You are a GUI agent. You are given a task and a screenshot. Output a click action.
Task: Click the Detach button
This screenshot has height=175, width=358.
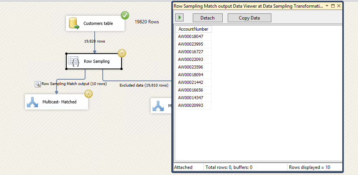tap(207, 18)
